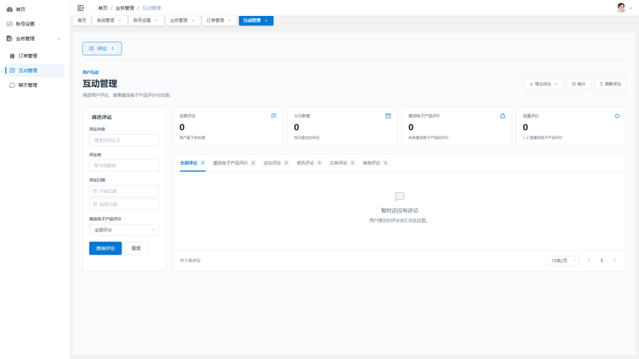Open the 开始日期 date picker
The width and height of the screenshot is (639, 359).
tap(124, 191)
